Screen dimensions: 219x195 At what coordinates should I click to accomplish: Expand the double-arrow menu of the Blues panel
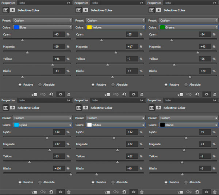(69, 3)
